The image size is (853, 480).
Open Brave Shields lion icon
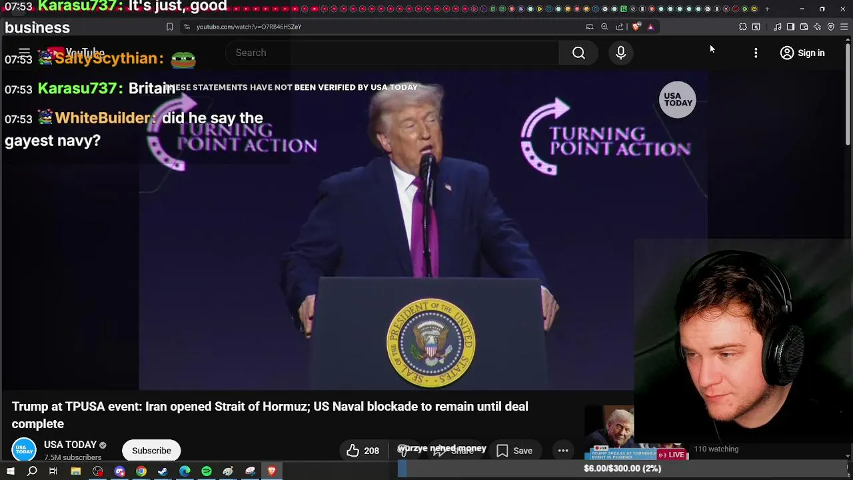point(636,27)
